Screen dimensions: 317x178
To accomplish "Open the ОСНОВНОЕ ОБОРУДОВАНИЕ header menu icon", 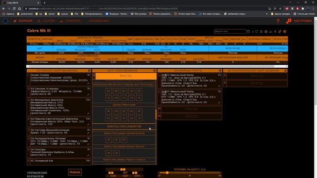I will [x=89, y=71].
